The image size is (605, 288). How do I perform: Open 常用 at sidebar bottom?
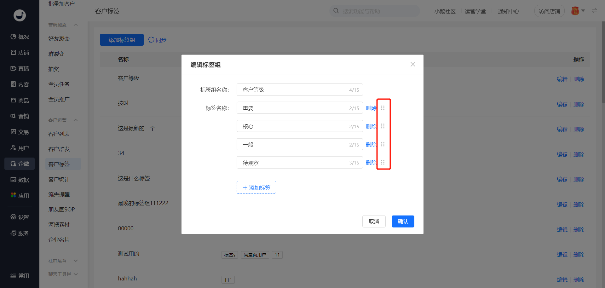click(x=20, y=276)
